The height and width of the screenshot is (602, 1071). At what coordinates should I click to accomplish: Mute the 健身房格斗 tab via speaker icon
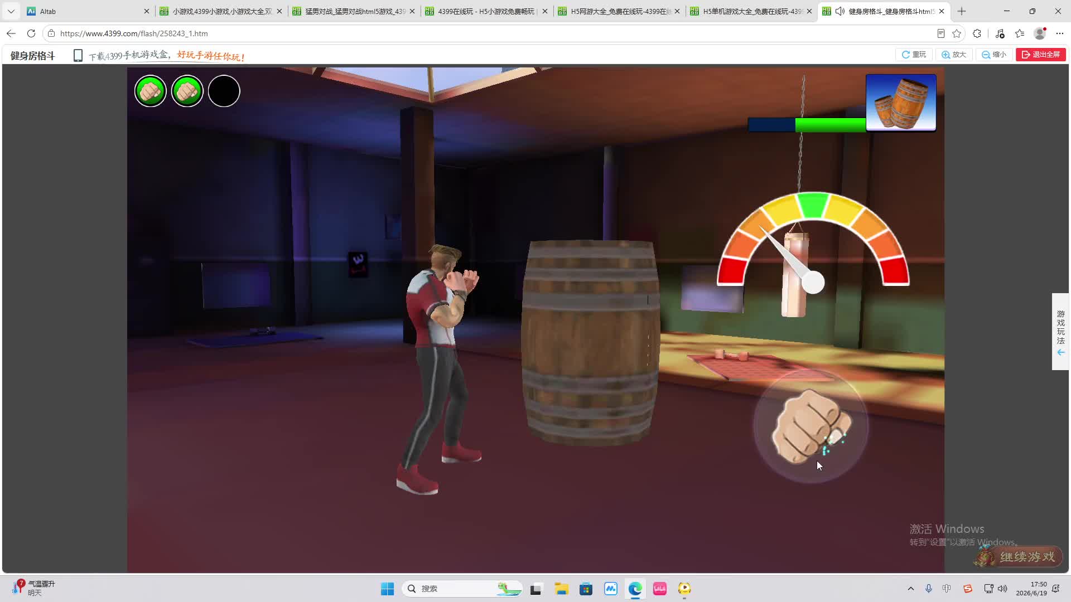(840, 11)
